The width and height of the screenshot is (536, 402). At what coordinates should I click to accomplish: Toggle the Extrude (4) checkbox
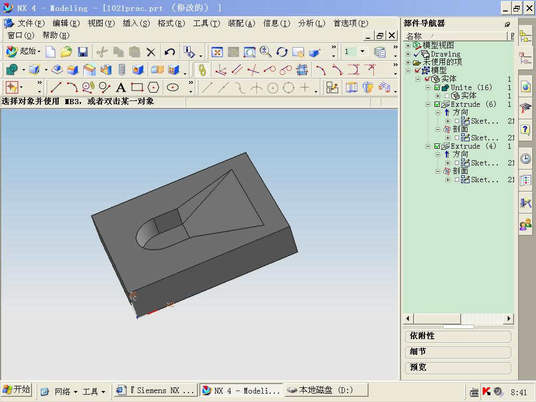tap(437, 147)
